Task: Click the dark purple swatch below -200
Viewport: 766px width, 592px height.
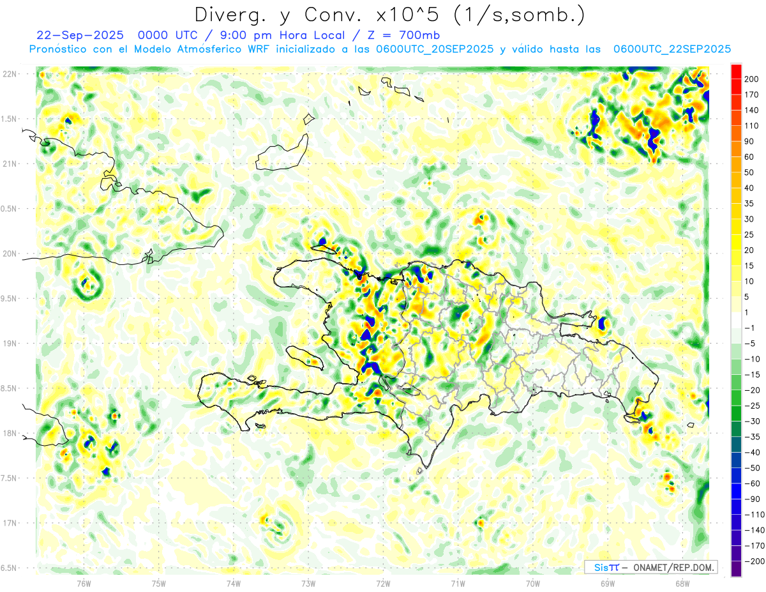Action: tap(736, 569)
